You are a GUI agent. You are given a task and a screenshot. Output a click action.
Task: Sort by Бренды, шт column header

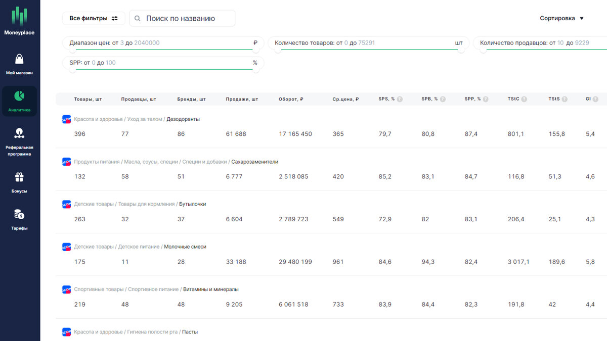[192, 99]
